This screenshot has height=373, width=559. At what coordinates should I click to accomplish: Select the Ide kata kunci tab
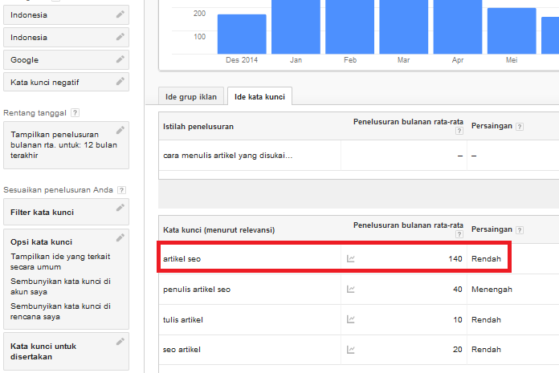259,96
